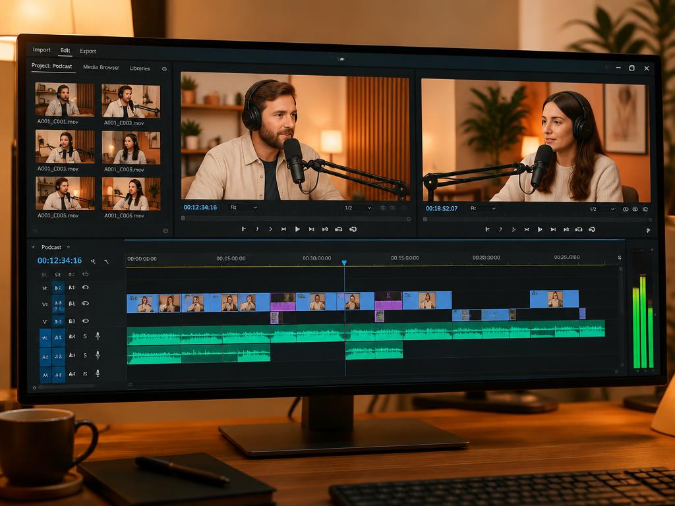Viewport: 675px width, 506px height.
Task: Click Go to Out under 00:12:34:16 monitor
Action: [325, 229]
